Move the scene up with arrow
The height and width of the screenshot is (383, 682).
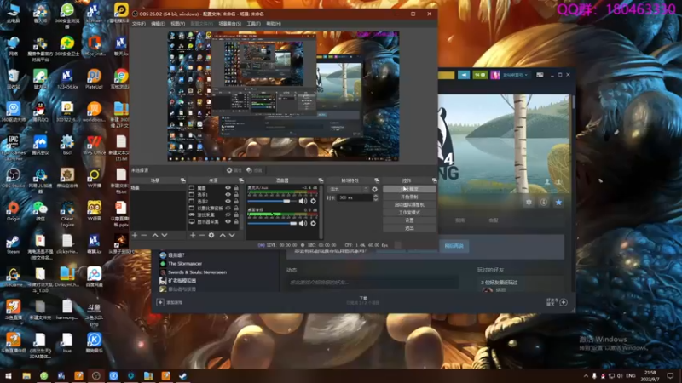pyautogui.click(x=155, y=235)
